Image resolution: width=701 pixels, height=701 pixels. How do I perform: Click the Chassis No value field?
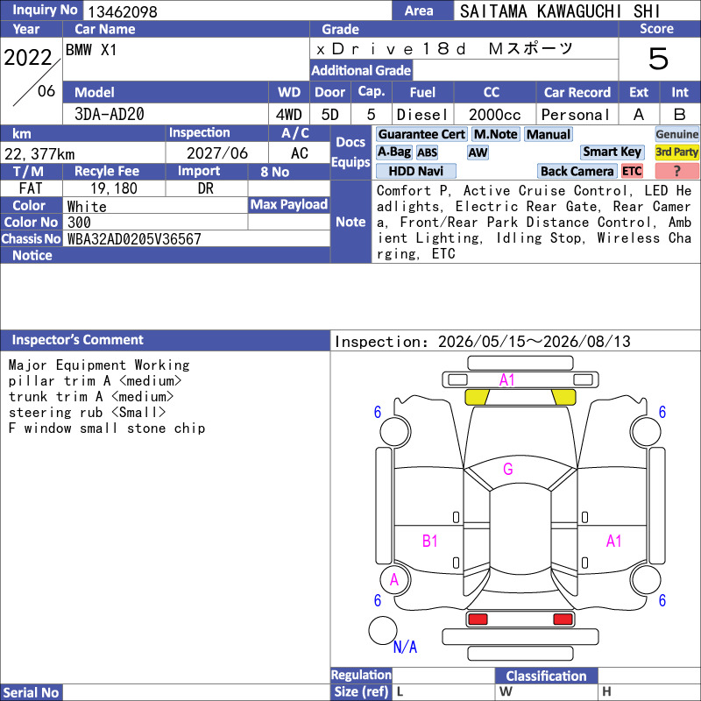(196, 239)
